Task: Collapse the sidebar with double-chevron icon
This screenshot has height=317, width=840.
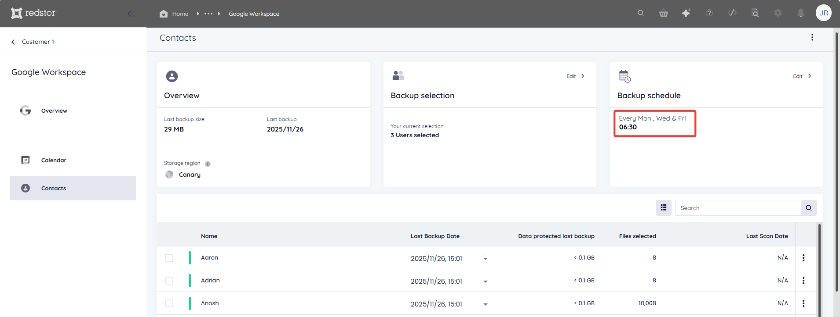Action: pyautogui.click(x=130, y=14)
